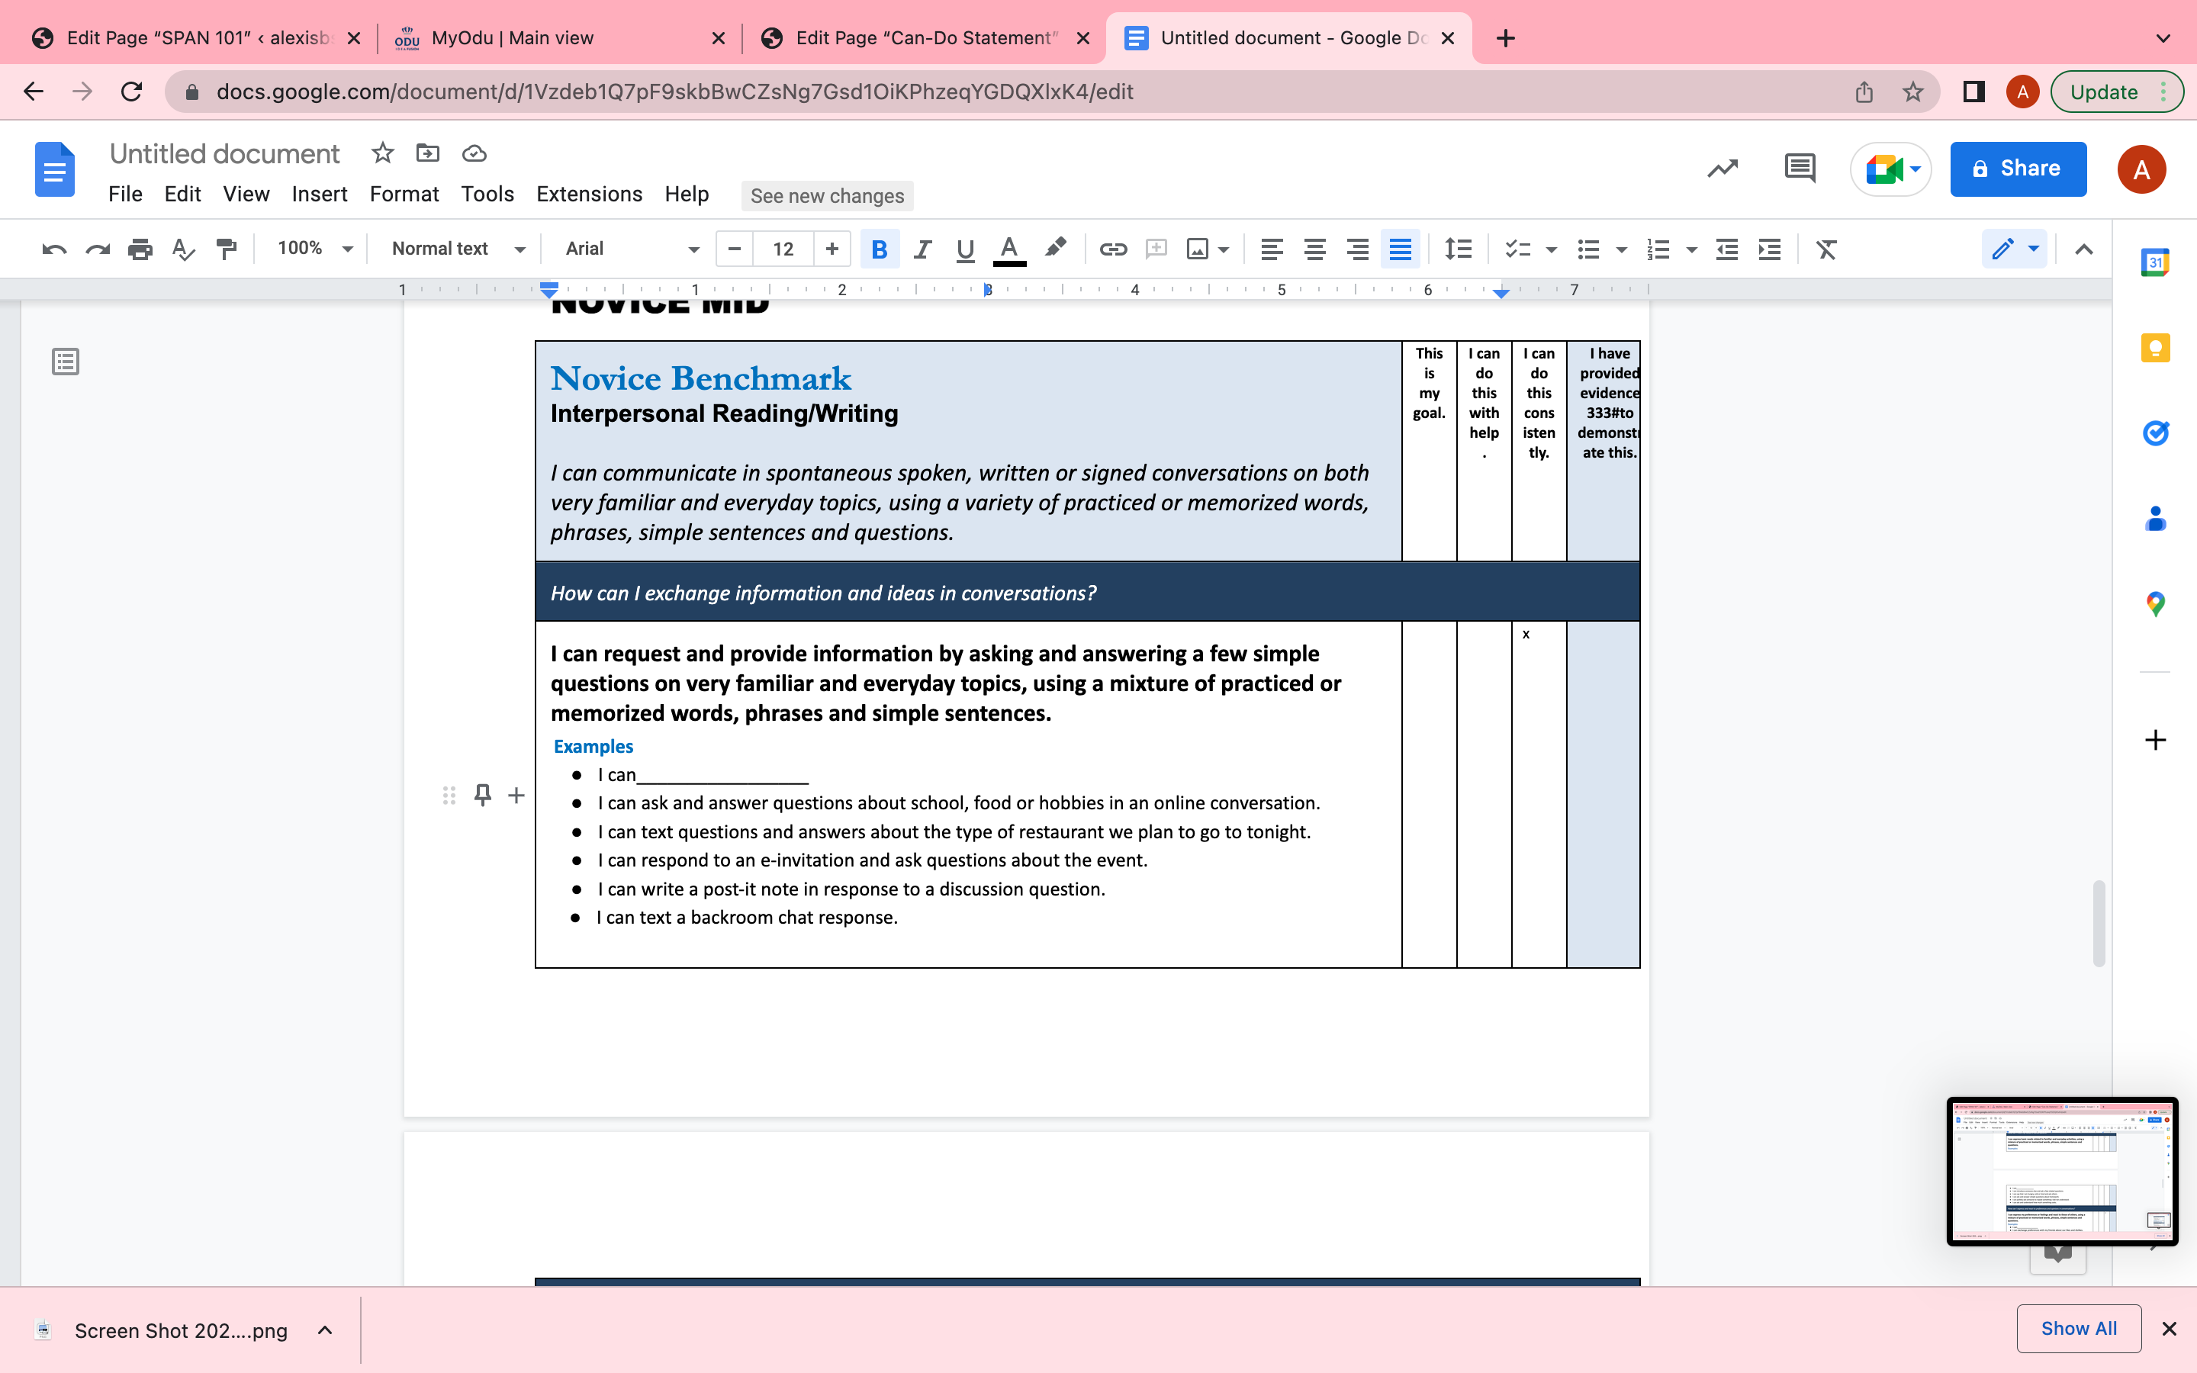The image size is (2197, 1373).
Task: Toggle bold formatting
Action: (x=879, y=249)
